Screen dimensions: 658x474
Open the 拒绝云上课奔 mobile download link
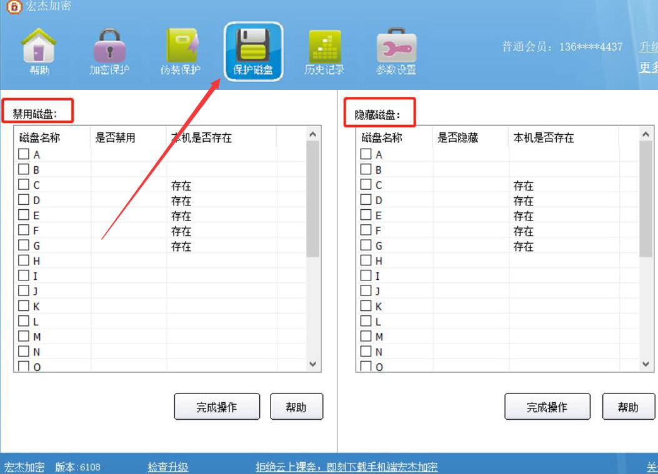(x=347, y=467)
